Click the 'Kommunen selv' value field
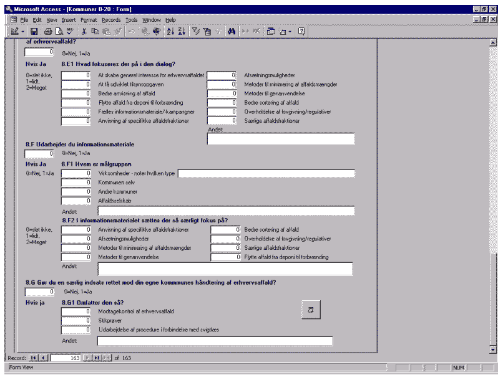The height and width of the screenshot is (380, 503). click(x=76, y=183)
